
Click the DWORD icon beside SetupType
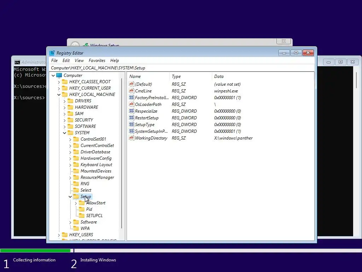tap(132, 124)
